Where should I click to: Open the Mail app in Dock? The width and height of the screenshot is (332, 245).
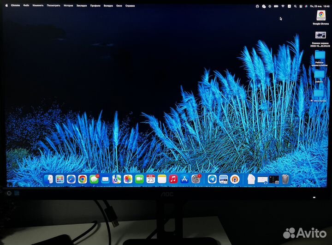click(x=105, y=179)
